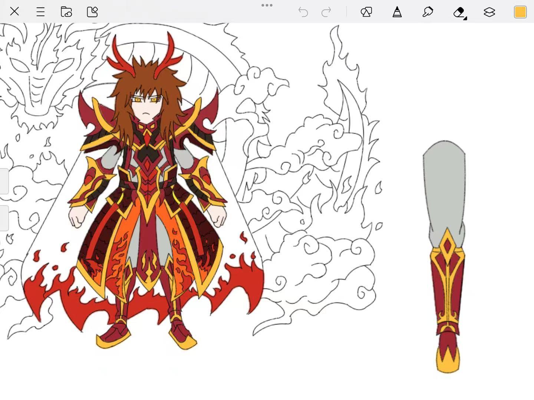Grab the lower left-edge slider handle
Image resolution: width=534 pixels, height=400 pixels.
point(4,218)
